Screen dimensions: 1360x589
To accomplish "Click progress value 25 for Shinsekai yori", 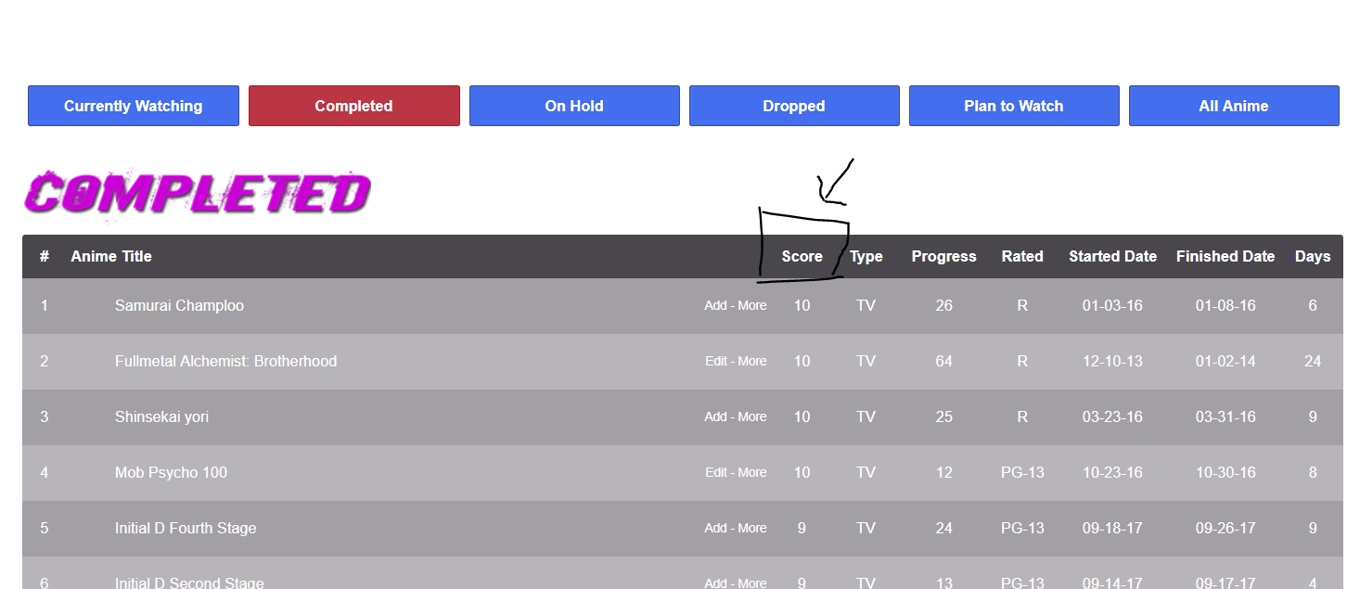I will (943, 416).
